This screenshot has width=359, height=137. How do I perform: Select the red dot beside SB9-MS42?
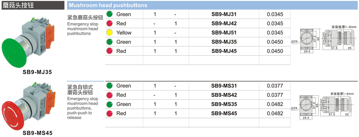(110, 95)
